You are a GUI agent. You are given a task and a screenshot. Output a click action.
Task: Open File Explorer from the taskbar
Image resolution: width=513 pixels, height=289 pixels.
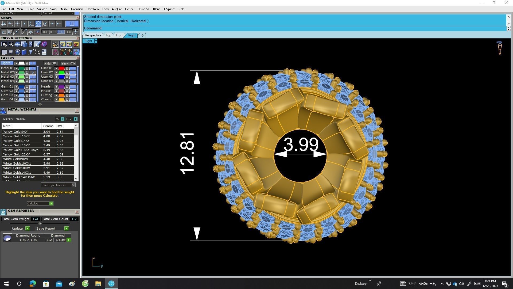tap(98, 284)
